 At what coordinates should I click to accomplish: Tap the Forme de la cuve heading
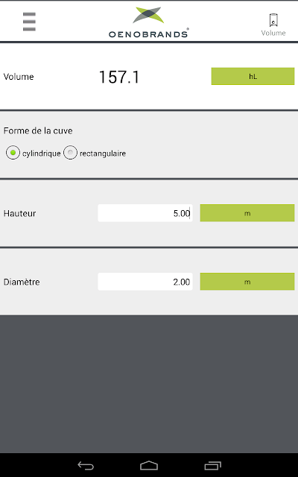coord(38,131)
